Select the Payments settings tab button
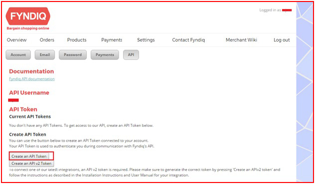This screenshot has height=184, width=315. click(105, 55)
